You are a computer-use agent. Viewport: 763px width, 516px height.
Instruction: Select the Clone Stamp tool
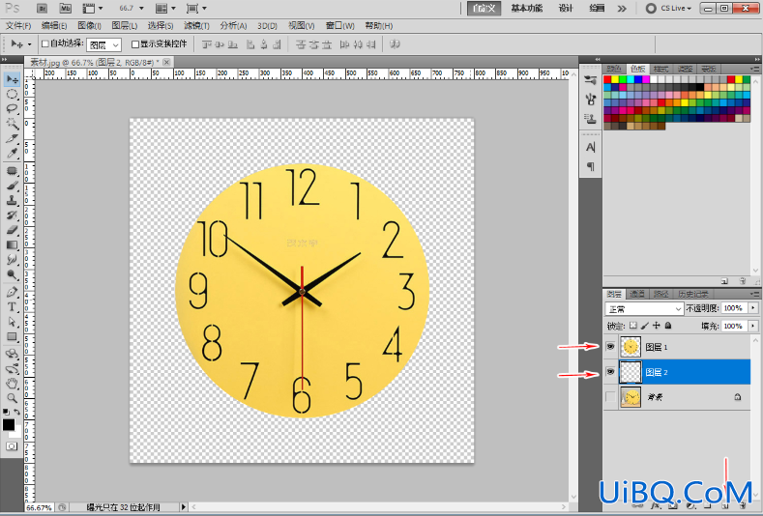point(13,200)
